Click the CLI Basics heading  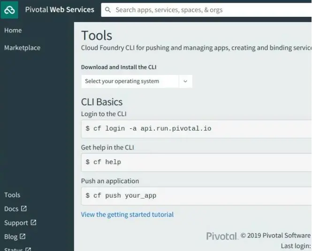click(102, 102)
